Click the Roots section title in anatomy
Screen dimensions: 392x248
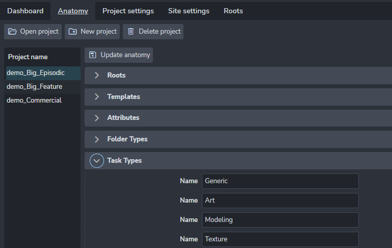click(117, 76)
